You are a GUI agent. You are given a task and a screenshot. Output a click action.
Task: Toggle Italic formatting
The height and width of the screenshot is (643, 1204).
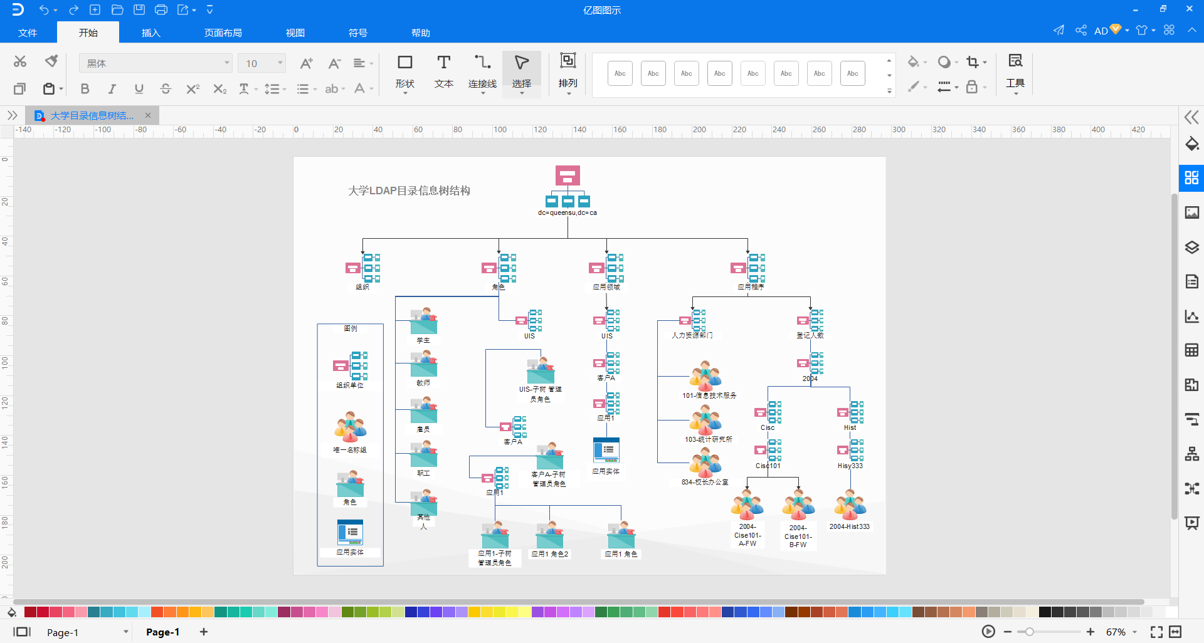click(x=112, y=89)
